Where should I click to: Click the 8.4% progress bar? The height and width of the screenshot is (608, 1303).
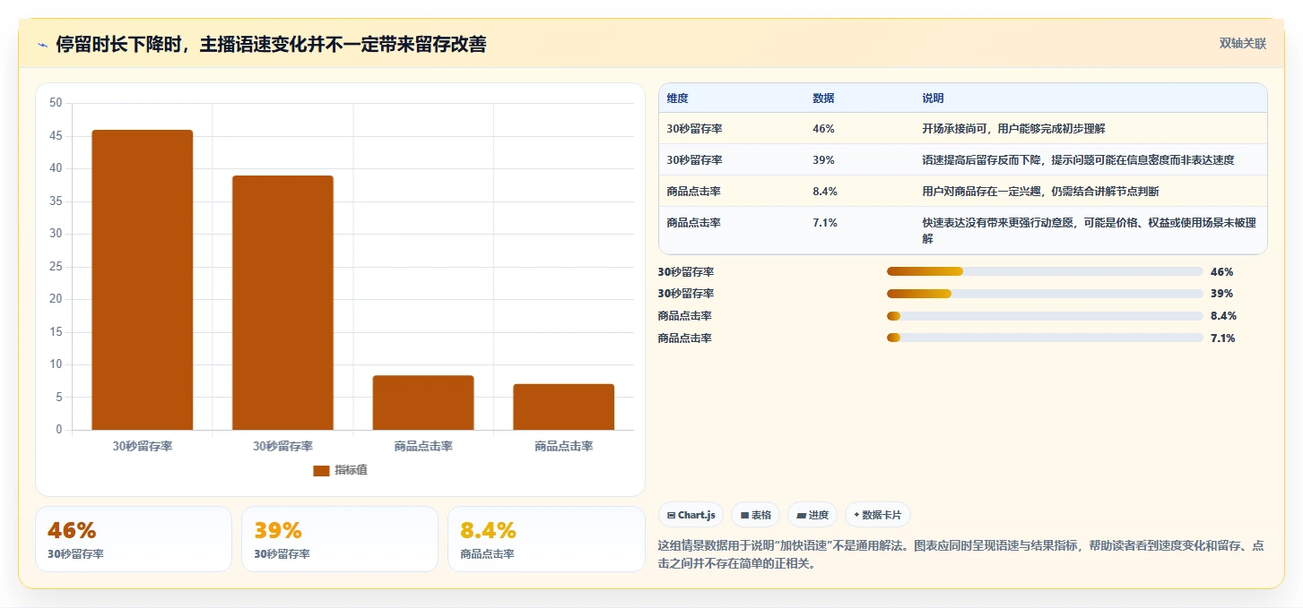pyautogui.click(x=1045, y=316)
